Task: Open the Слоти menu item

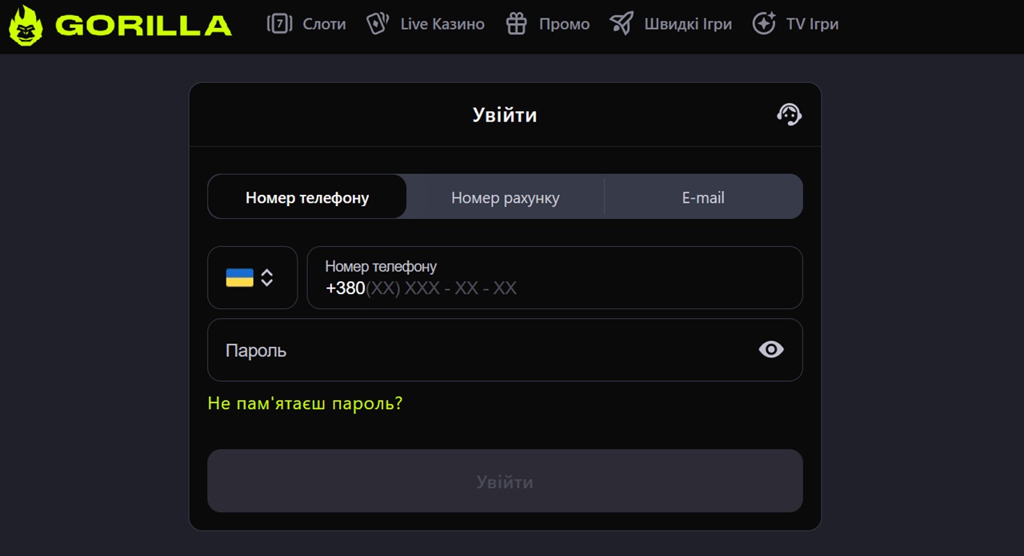Action: pyautogui.click(x=324, y=24)
